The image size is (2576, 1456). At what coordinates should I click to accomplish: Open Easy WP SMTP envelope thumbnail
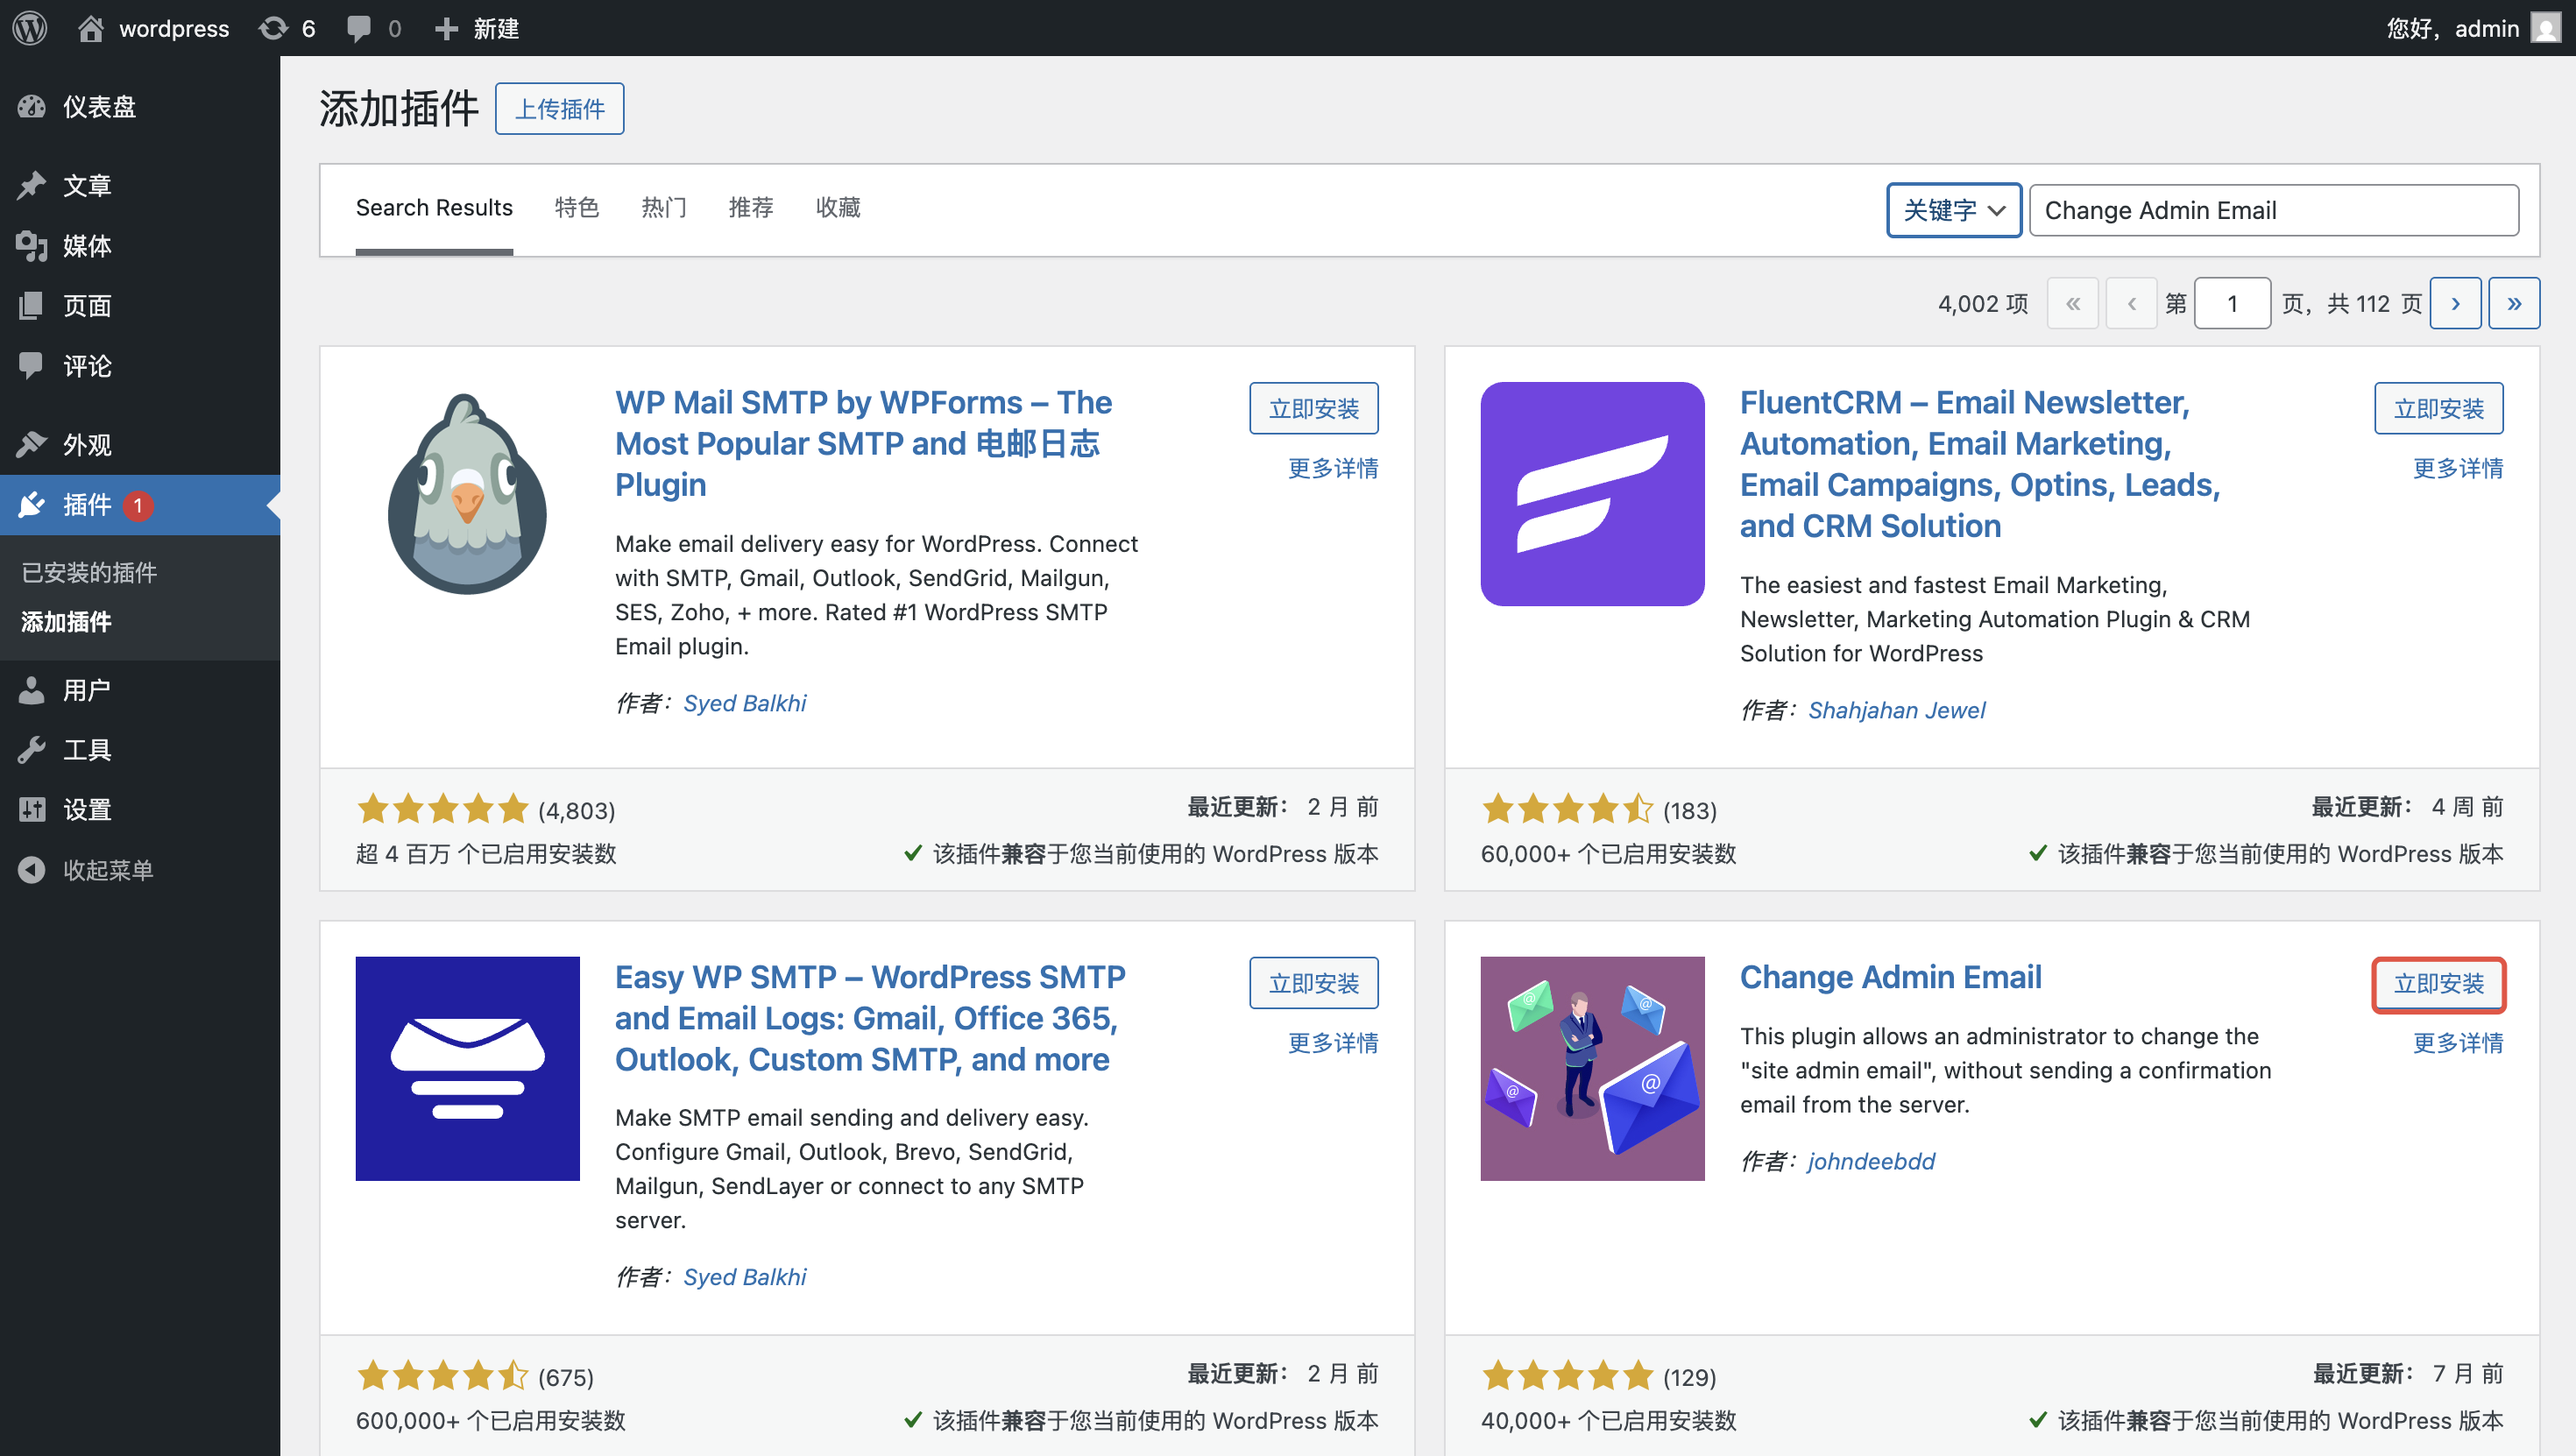(x=467, y=1068)
